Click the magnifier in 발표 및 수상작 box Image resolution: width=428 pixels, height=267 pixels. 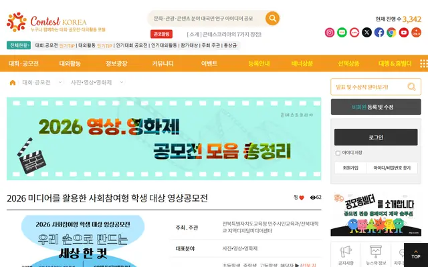[x=411, y=87]
